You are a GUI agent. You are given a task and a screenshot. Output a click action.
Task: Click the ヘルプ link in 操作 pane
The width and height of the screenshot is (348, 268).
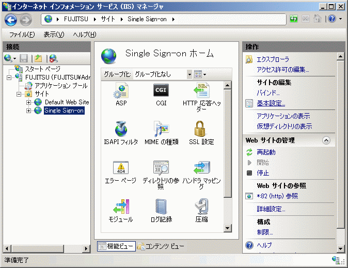click(x=264, y=245)
